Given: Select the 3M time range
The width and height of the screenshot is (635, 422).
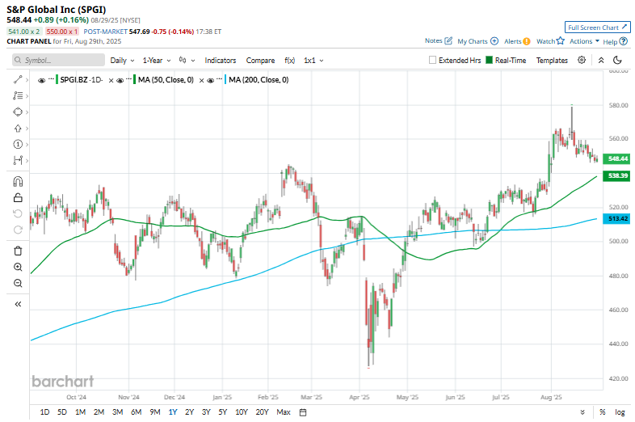Looking at the screenshot, I should coord(117,412).
